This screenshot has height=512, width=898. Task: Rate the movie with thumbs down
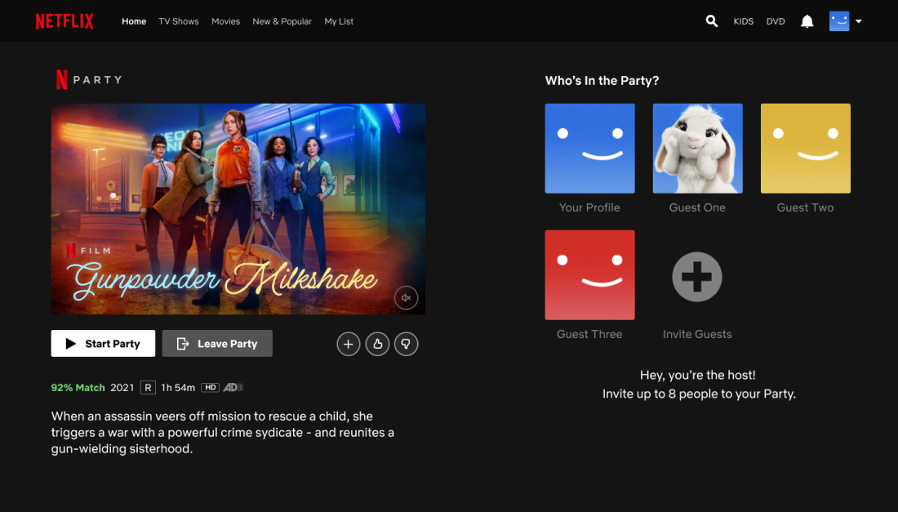click(x=407, y=345)
